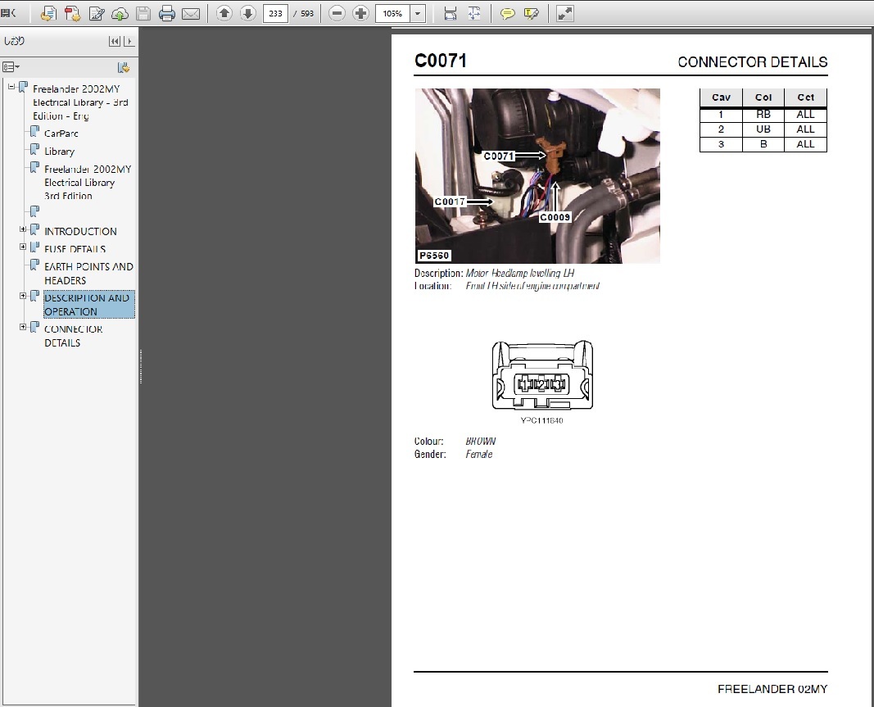Select the CarParc bookmark
Screen dimensions: 874x707
tap(61, 134)
